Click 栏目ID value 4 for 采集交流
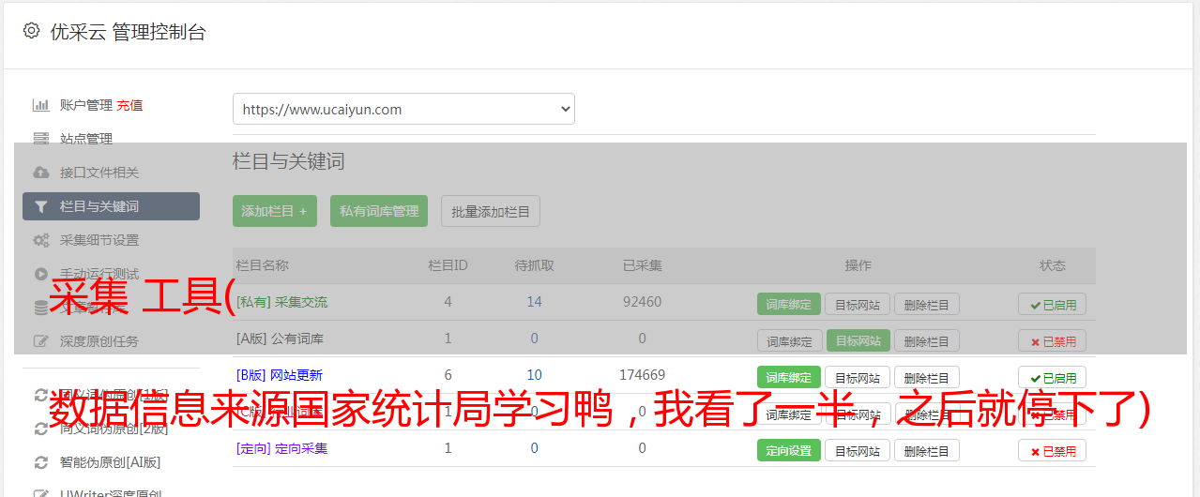Viewport: 1200px width, 497px height. [x=448, y=302]
